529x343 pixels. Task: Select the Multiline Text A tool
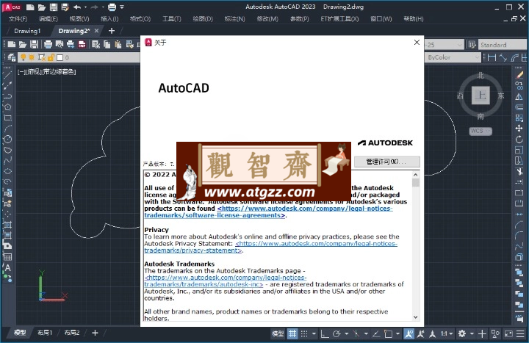coord(7,268)
